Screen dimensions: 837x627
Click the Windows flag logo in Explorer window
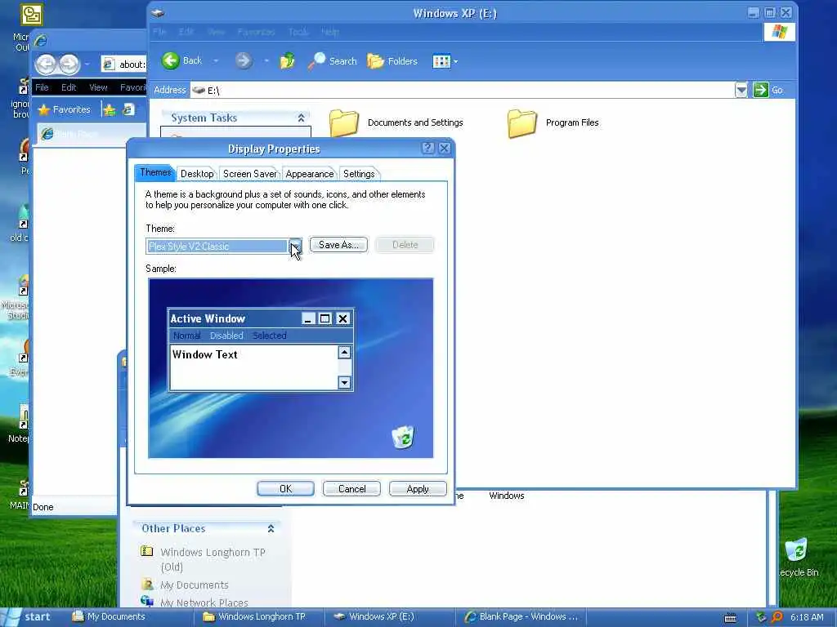(779, 32)
